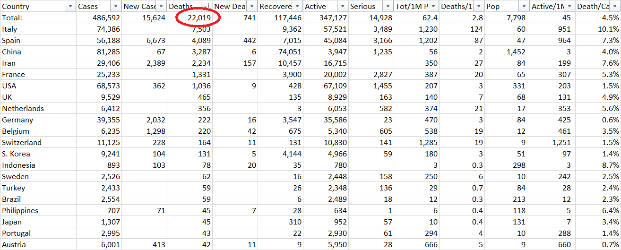Select the 'Total:' row label cell
621x250 pixels.
38,17
